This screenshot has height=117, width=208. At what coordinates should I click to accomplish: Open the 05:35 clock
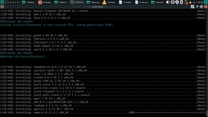pyautogui.click(x=200, y=2)
